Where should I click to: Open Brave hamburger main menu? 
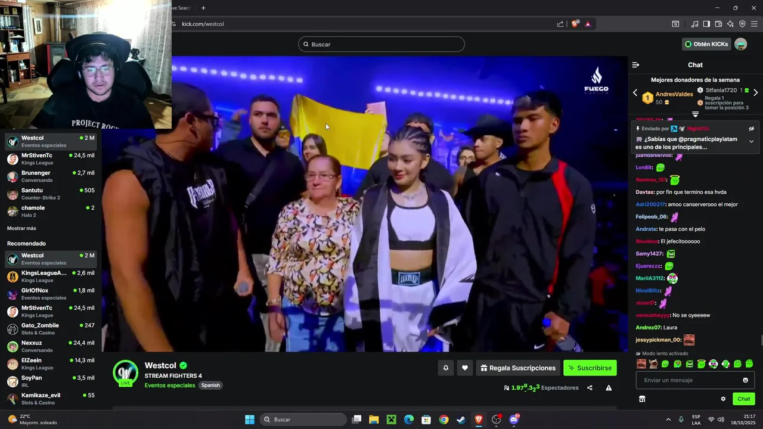tap(754, 24)
